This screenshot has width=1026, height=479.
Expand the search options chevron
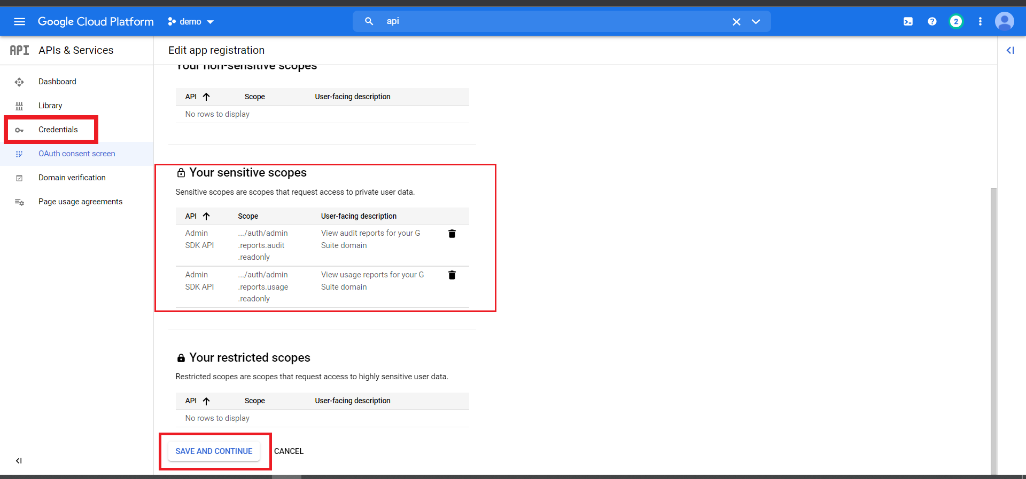756,22
